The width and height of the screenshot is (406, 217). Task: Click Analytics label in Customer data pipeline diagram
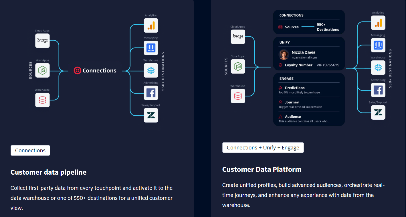click(x=151, y=15)
